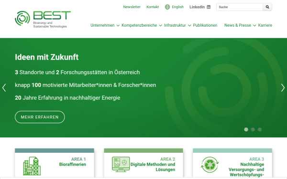Click the '20 Jahre Erfahrung' text

coord(67,98)
